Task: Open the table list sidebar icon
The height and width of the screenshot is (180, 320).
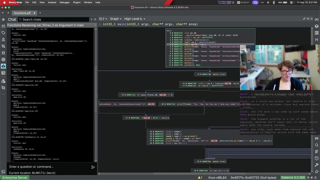Action: (x=3, y=73)
